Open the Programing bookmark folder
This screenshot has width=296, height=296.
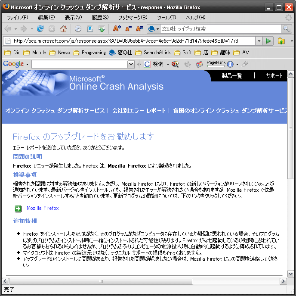(x=89, y=53)
